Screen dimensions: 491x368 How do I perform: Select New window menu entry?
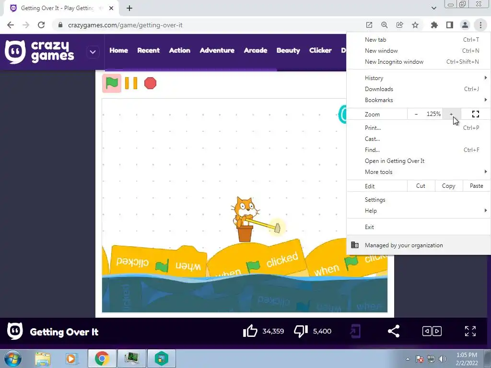coord(419,51)
